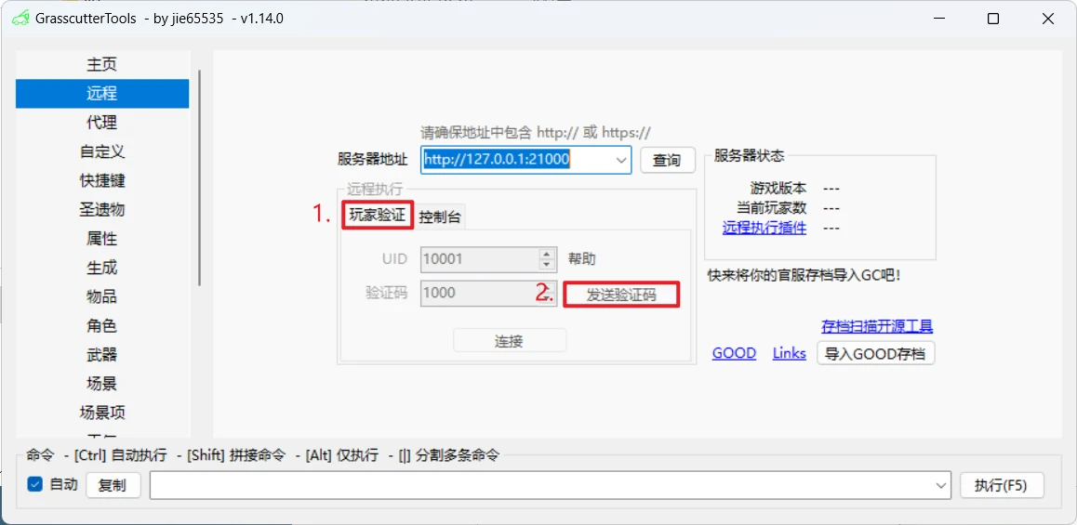This screenshot has height=525, width=1077.
Task: Click the 快来将你的官服存档导入GC吧 text
Action: click(x=804, y=276)
